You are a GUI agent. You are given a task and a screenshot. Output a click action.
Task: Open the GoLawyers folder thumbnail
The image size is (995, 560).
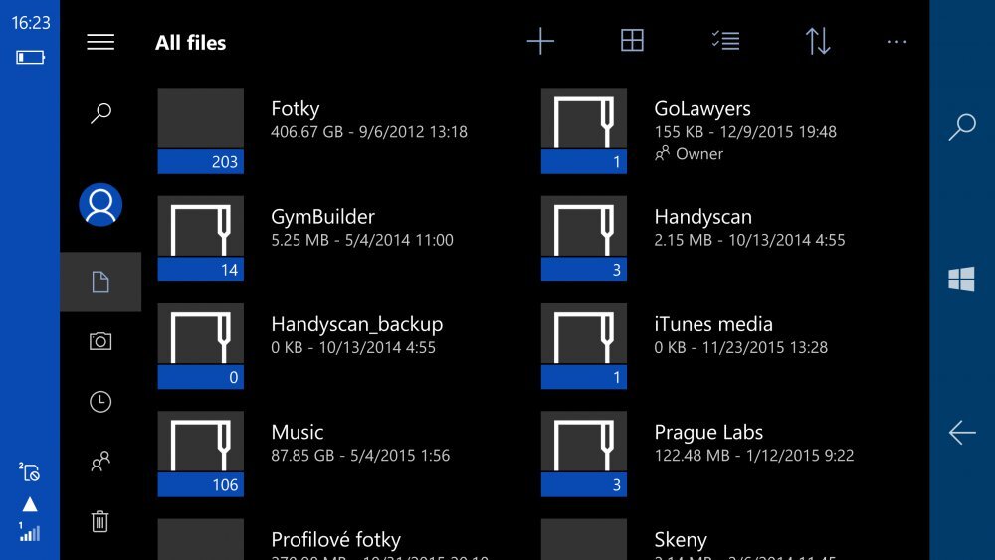(584, 130)
